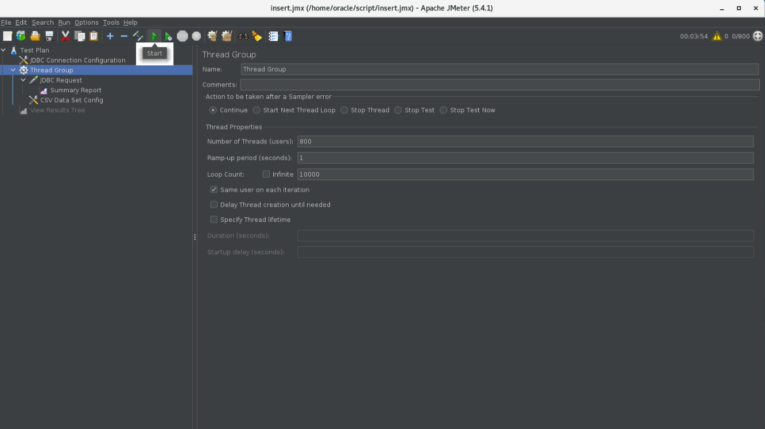Click the Clear All results icon

coord(227,36)
